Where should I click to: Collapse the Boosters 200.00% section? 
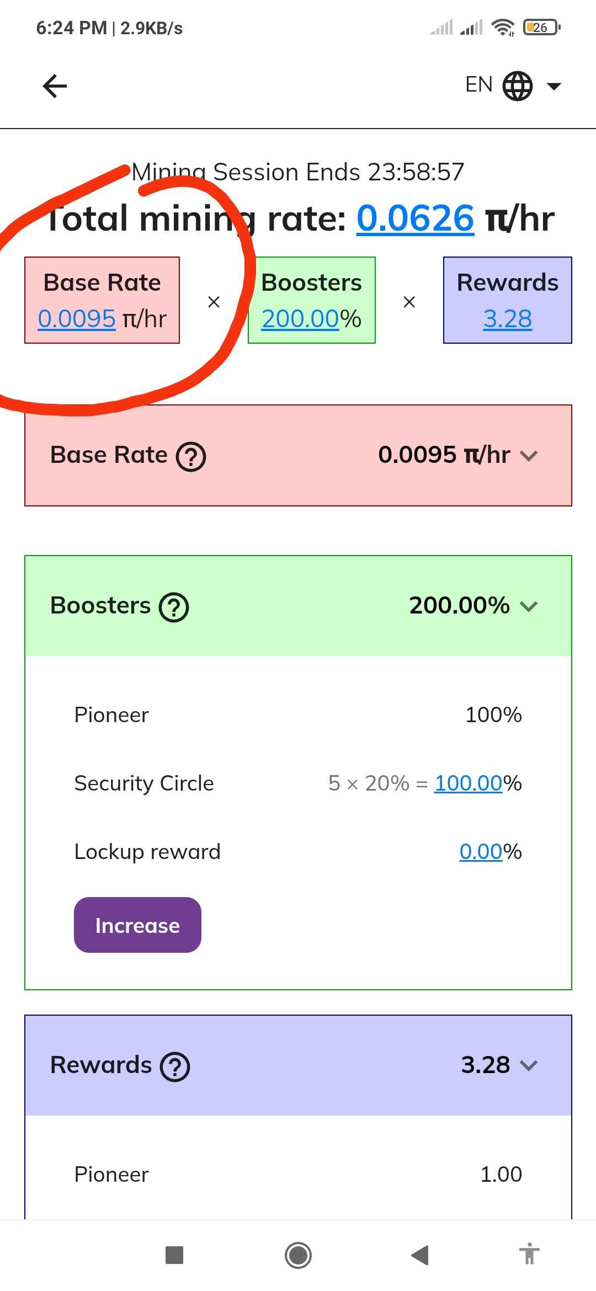tap(529, 606)
